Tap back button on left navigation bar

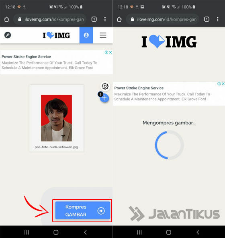click(x=85, y=232)
